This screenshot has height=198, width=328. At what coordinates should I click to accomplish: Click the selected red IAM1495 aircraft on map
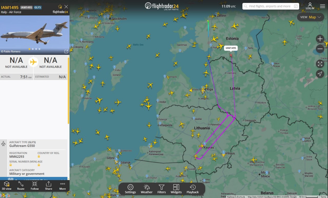pos(231,55)
